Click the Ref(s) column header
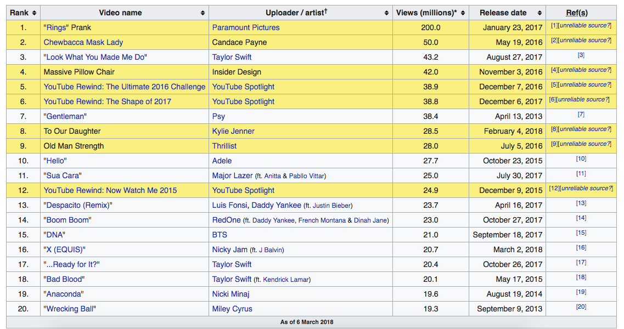 point(577,13)
